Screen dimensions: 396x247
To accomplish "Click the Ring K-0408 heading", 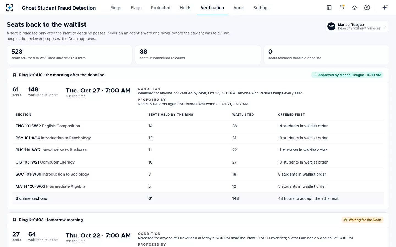I will coord(51,220).
